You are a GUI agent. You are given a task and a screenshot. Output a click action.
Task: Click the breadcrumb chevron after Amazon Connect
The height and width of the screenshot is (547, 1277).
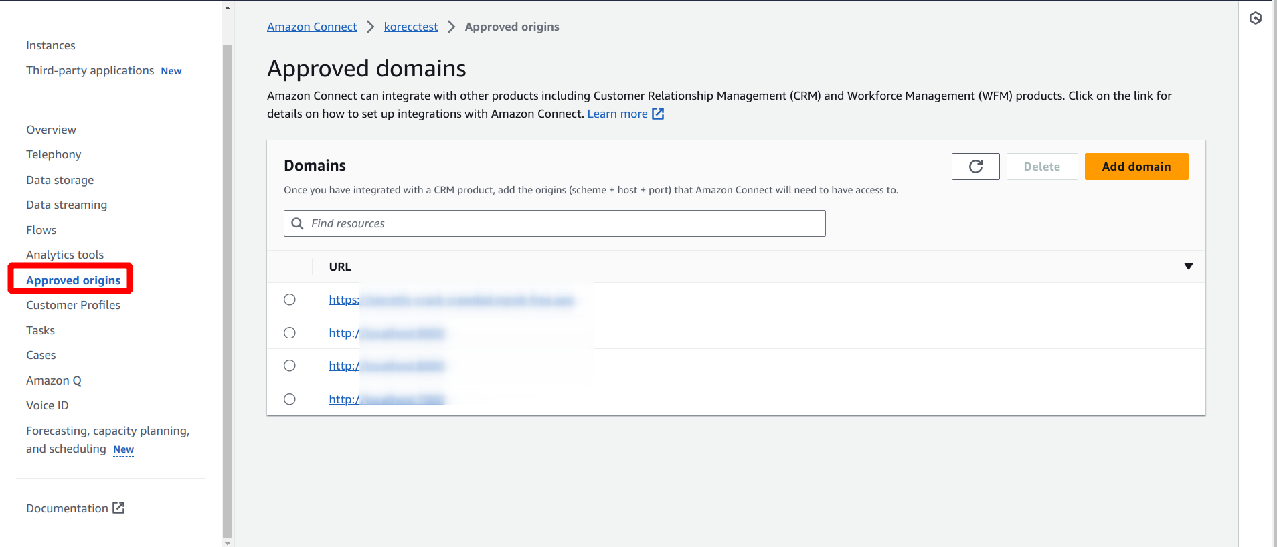click(x=370, y=27)
